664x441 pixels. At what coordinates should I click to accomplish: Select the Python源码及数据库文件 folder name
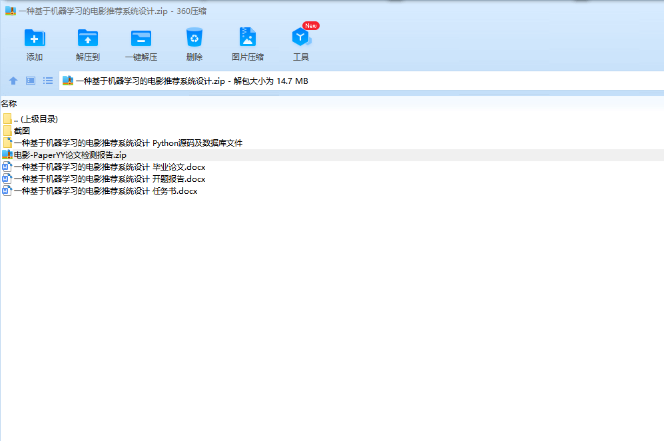coord(129,143)
